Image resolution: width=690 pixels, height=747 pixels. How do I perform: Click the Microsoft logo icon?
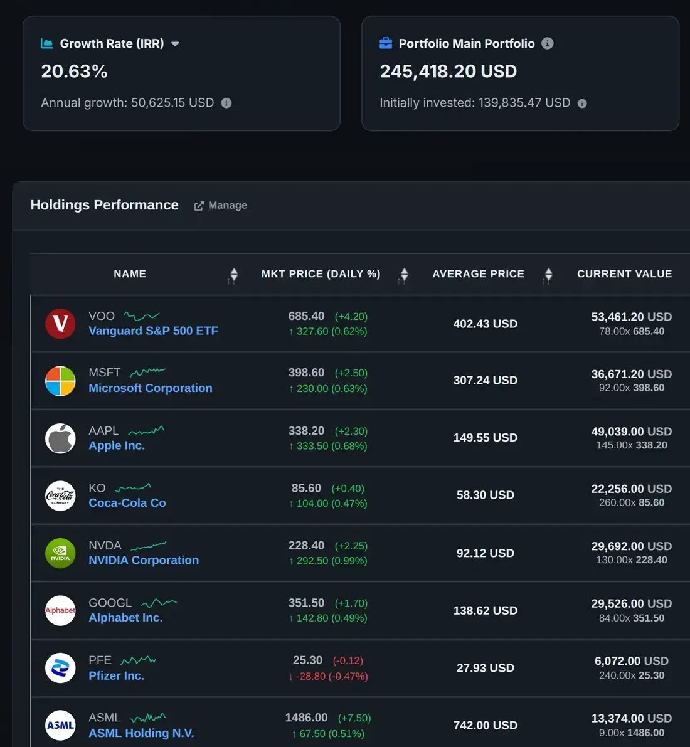click(60, 381)
